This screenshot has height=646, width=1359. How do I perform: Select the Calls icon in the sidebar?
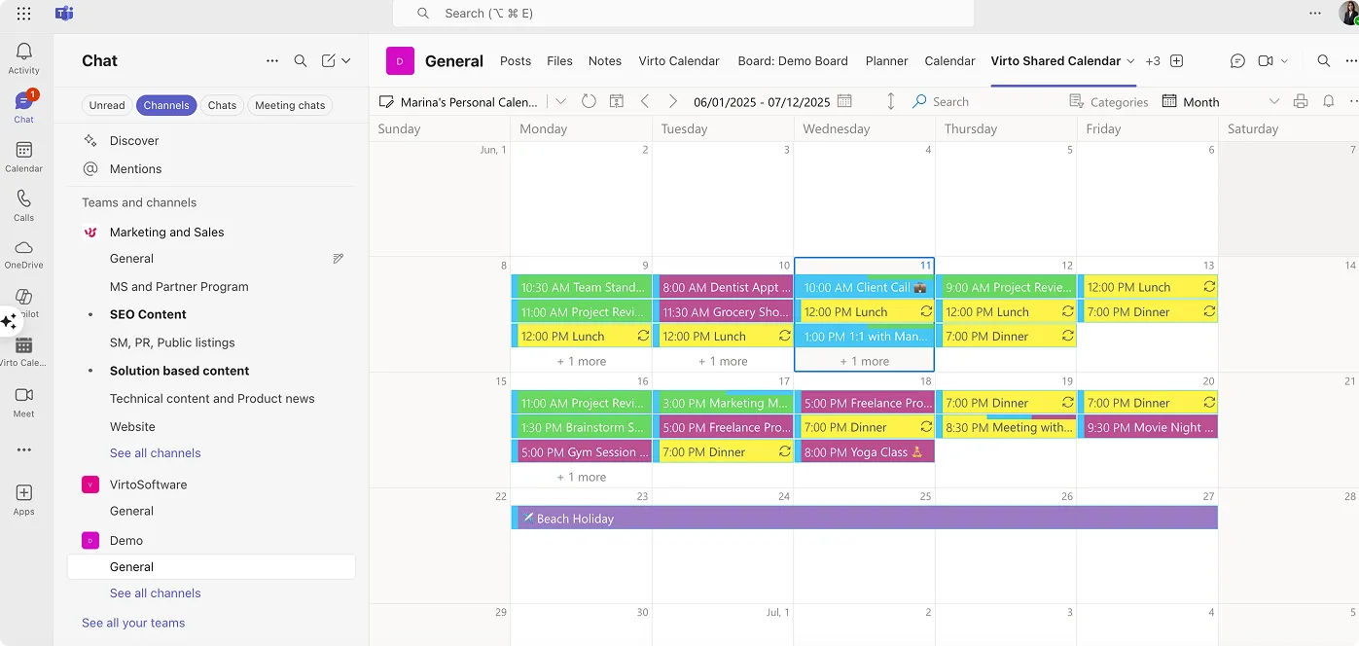(23, 202)
